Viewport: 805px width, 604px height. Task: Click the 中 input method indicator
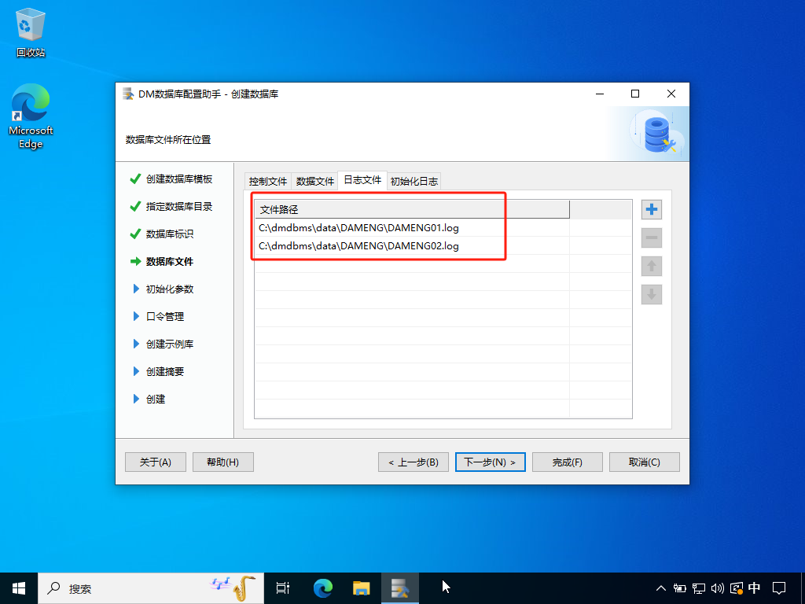754,588
